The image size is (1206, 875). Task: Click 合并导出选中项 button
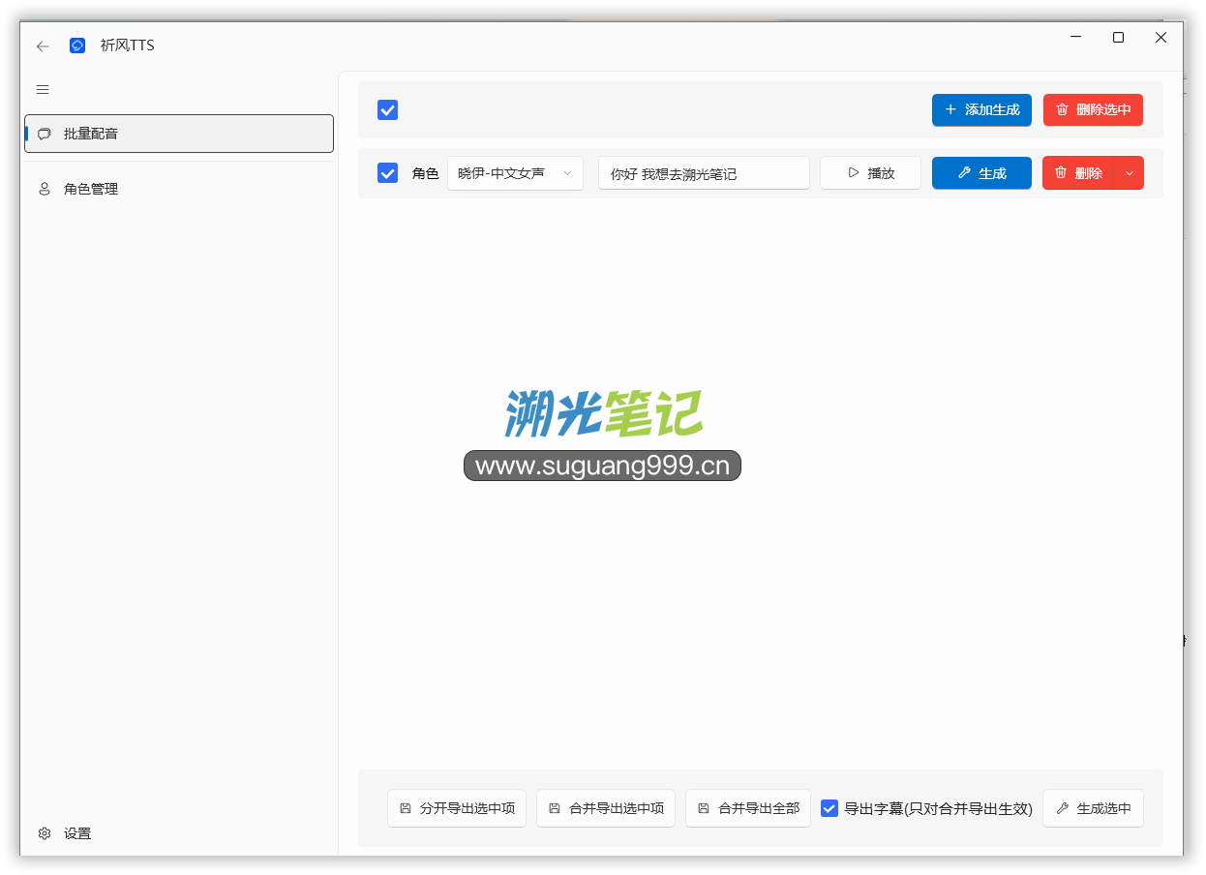[606, 808]
